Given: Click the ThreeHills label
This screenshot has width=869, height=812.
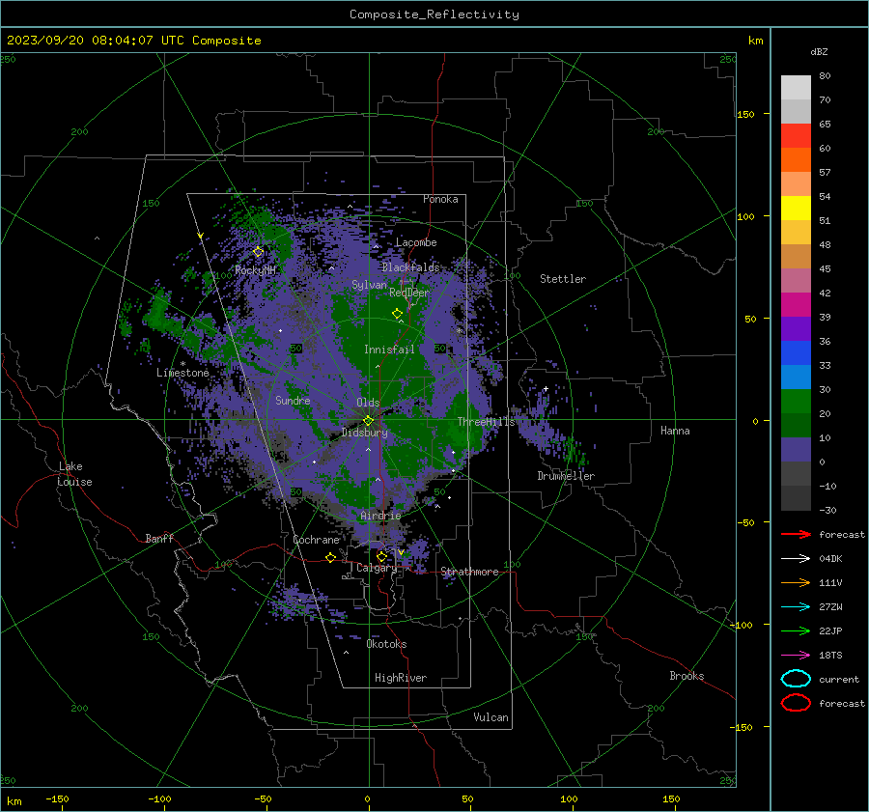Looking at the screenshot, I should (486, 422).
